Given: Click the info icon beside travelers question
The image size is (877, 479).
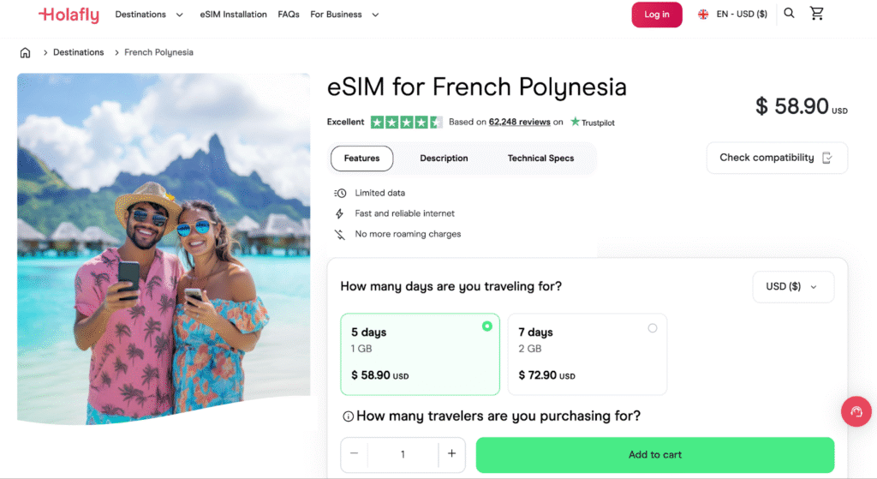Looking at the screenshot, I should click(348, 416).
